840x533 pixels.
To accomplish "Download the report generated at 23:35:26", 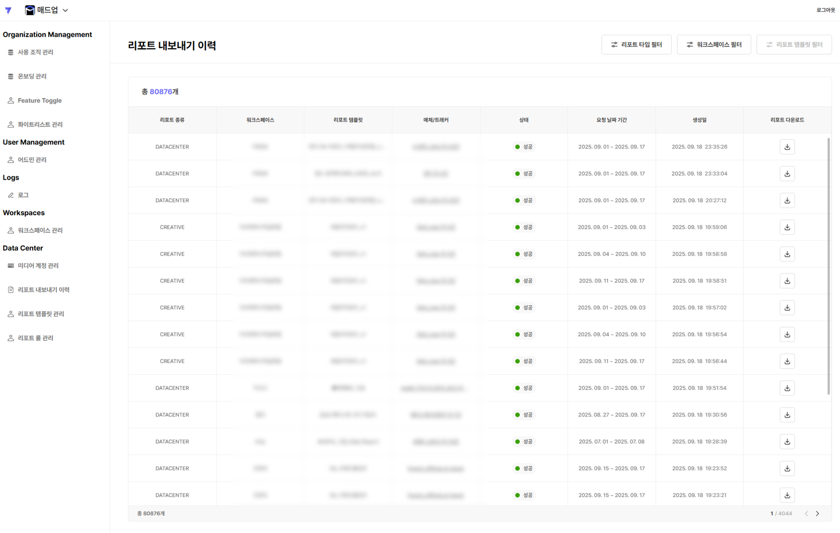I will point(787,147).
